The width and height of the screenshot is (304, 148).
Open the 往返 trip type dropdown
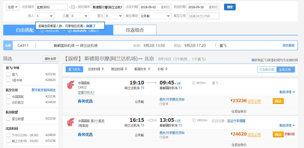[x=13, y=7]
